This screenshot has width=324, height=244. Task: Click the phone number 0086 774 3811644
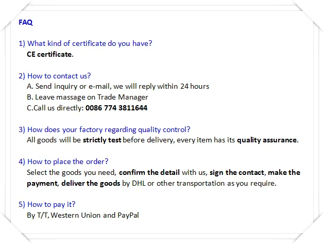(x=116, y=108)
